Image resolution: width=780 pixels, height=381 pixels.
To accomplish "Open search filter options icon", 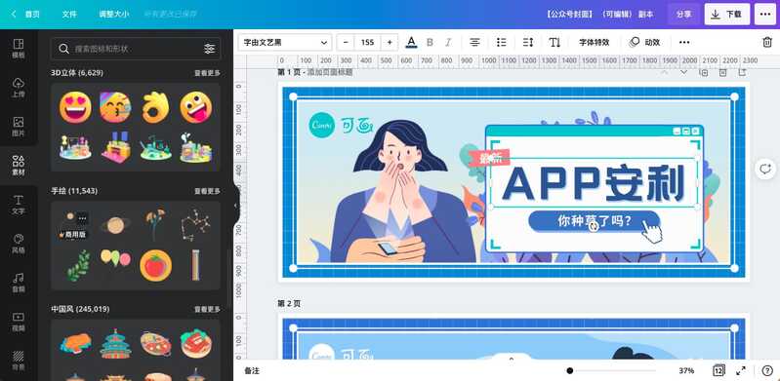I will pos(210,49).
